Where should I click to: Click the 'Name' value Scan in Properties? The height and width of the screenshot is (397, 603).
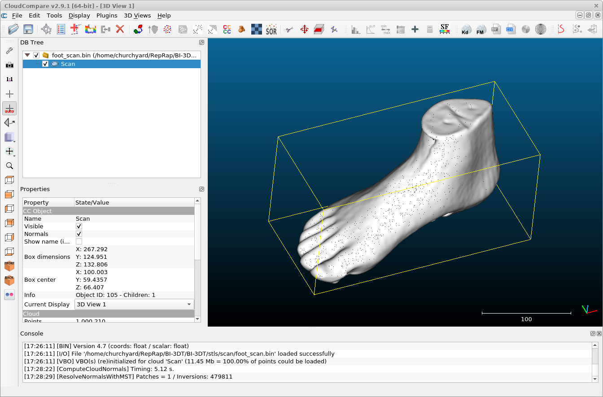[83, 219]
